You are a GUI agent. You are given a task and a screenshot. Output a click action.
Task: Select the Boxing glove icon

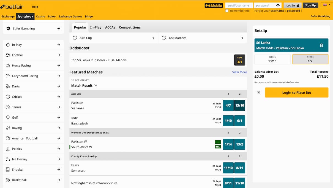point(8,128)
